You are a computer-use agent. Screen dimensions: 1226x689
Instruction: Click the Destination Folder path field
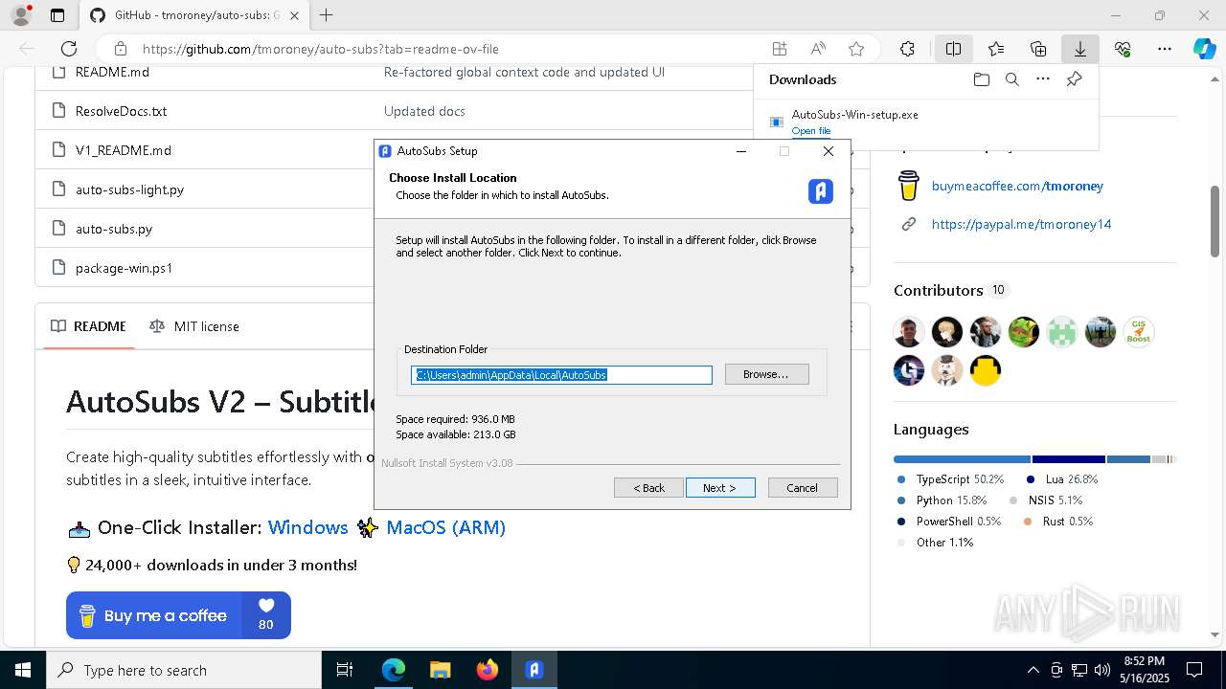click(x=561, y=375)
